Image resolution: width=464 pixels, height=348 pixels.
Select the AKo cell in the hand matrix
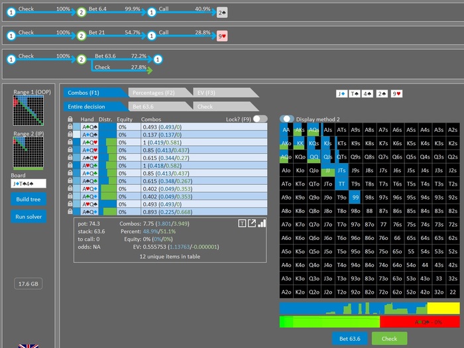click(x=286, y=143)
